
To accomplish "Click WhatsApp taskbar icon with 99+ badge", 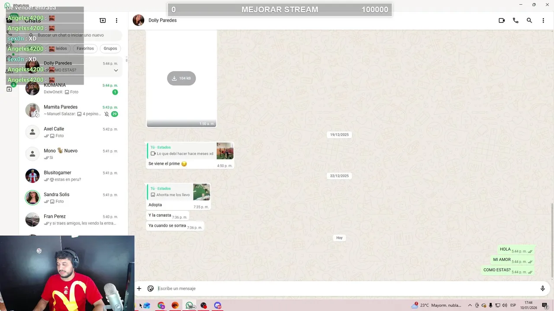I will pos(190,305).
